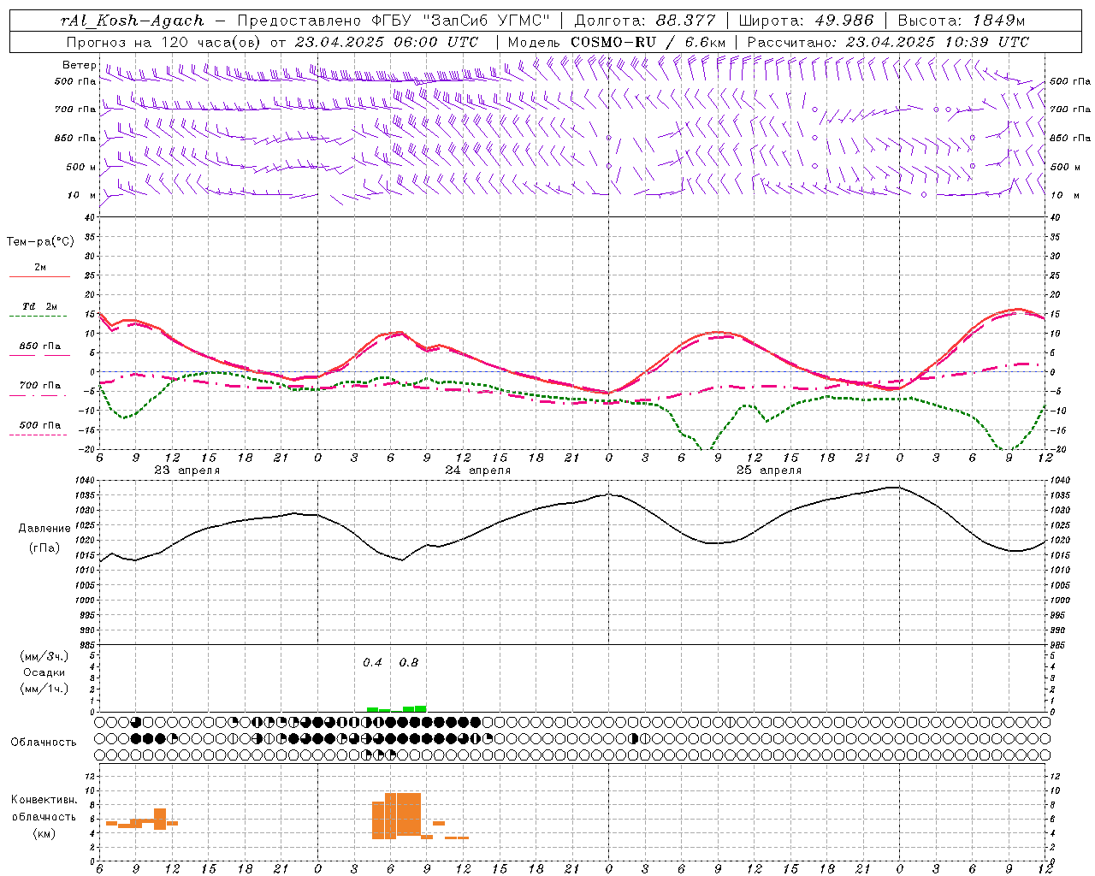Click the Осадки panel label
Screen dimensions: 1095x876
pos(44,672)
